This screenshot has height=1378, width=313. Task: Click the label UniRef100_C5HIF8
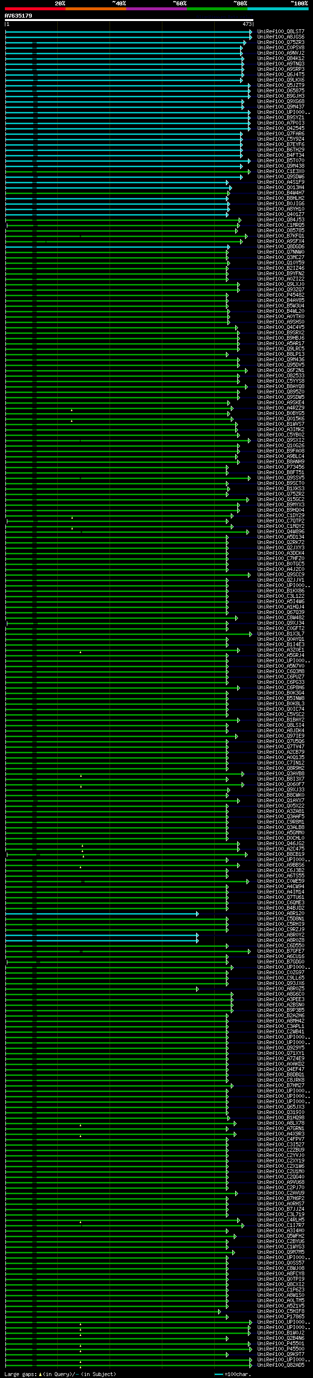281,1311
